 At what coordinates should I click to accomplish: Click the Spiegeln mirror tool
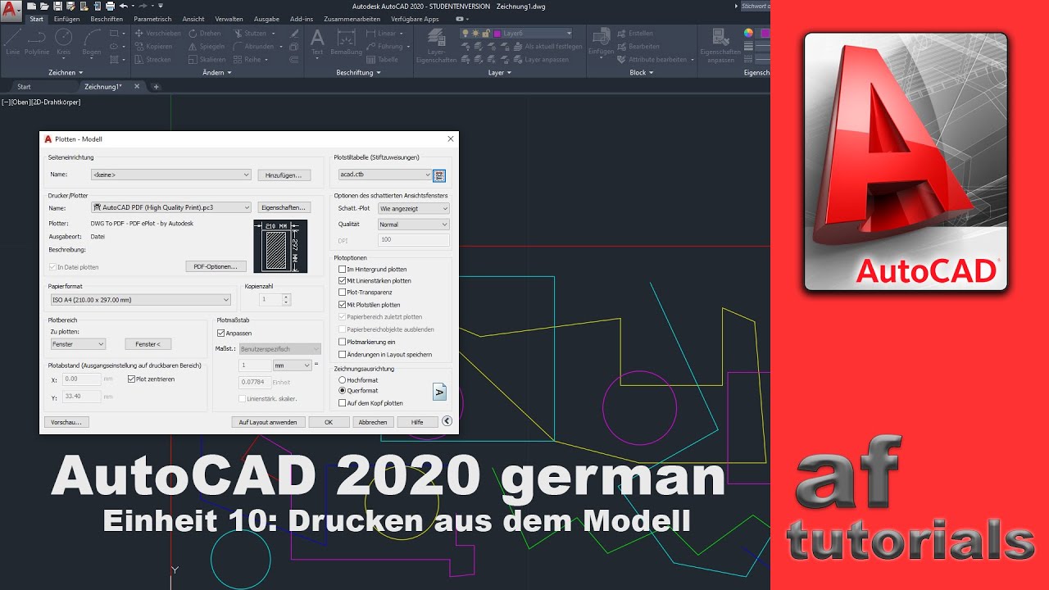207,47
